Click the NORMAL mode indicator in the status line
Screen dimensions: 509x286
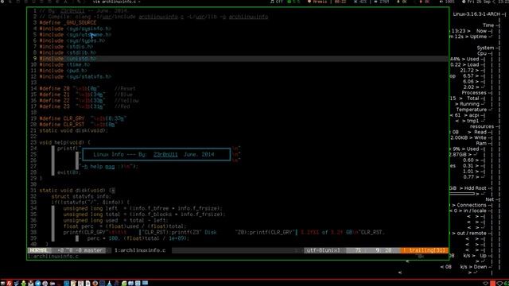[39, 250]
